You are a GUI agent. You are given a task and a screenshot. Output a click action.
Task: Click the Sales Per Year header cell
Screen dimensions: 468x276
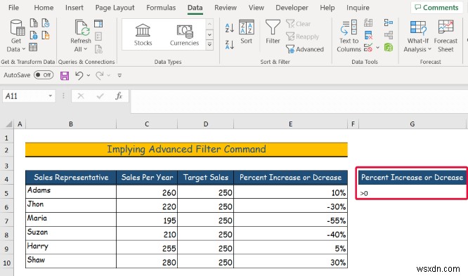click(x=147, y=178)
